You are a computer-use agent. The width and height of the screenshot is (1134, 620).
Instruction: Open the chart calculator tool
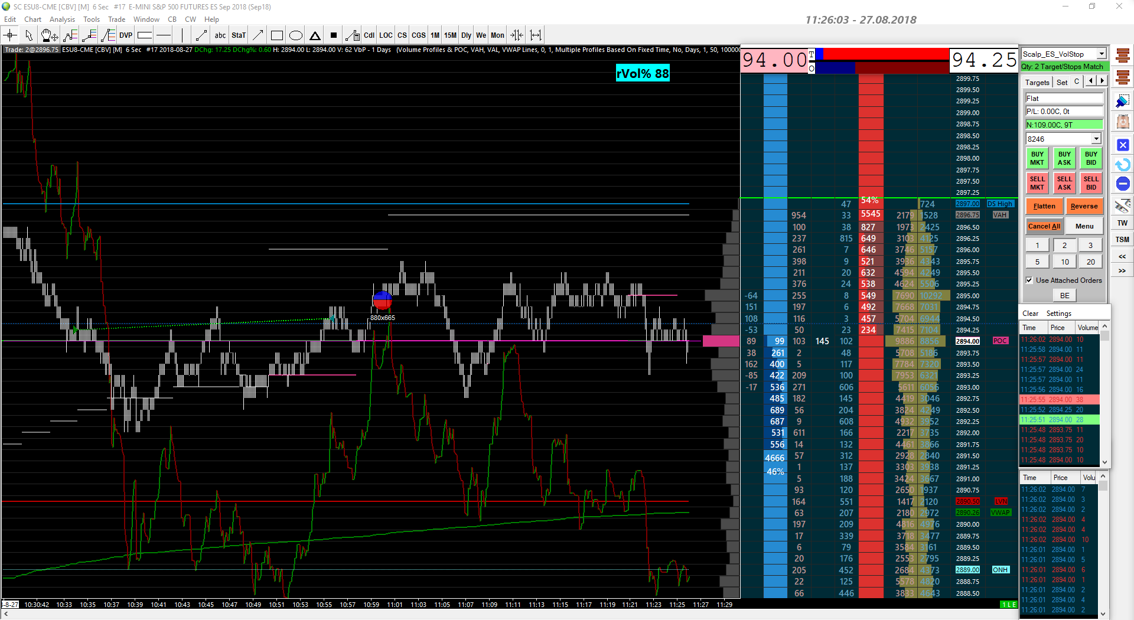352,35
